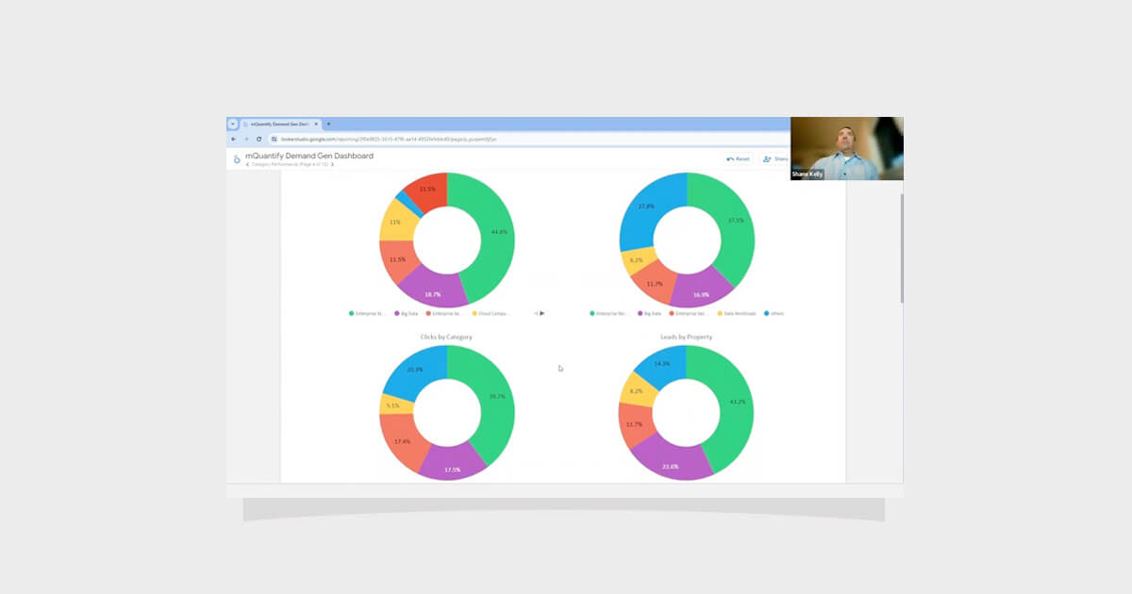
Task: Click the yellow 8.2% slice in Leads by Property
Action: [636, 390]
